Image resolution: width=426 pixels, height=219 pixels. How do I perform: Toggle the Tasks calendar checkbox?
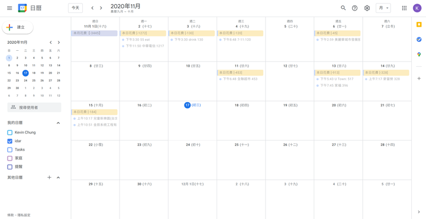coord(10,149)
